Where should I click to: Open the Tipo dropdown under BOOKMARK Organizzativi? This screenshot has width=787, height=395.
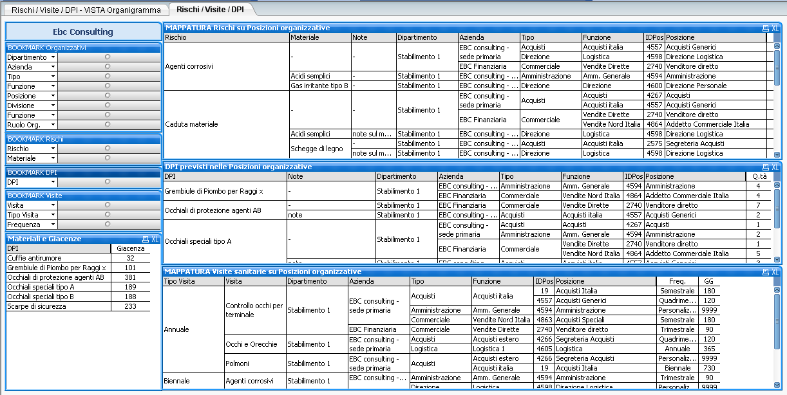click(53, 77)
